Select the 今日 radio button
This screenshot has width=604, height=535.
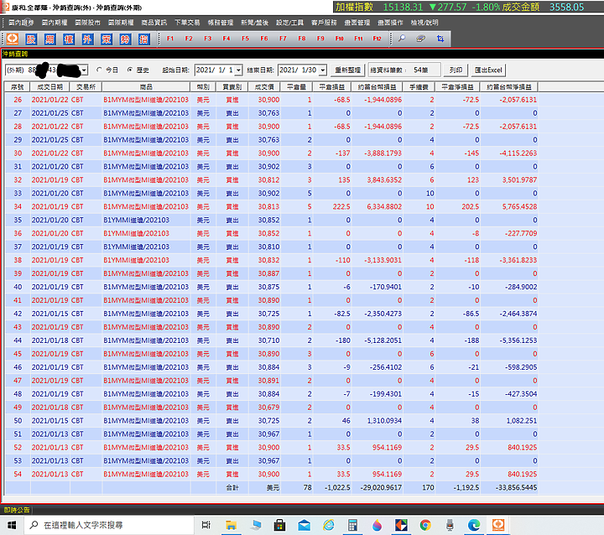pos(99,70)
